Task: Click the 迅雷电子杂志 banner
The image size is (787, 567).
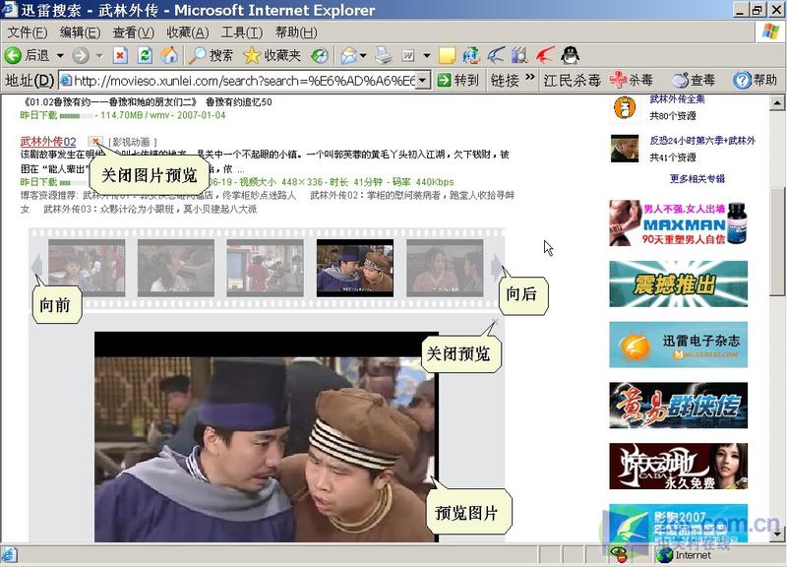Action: 678,345
